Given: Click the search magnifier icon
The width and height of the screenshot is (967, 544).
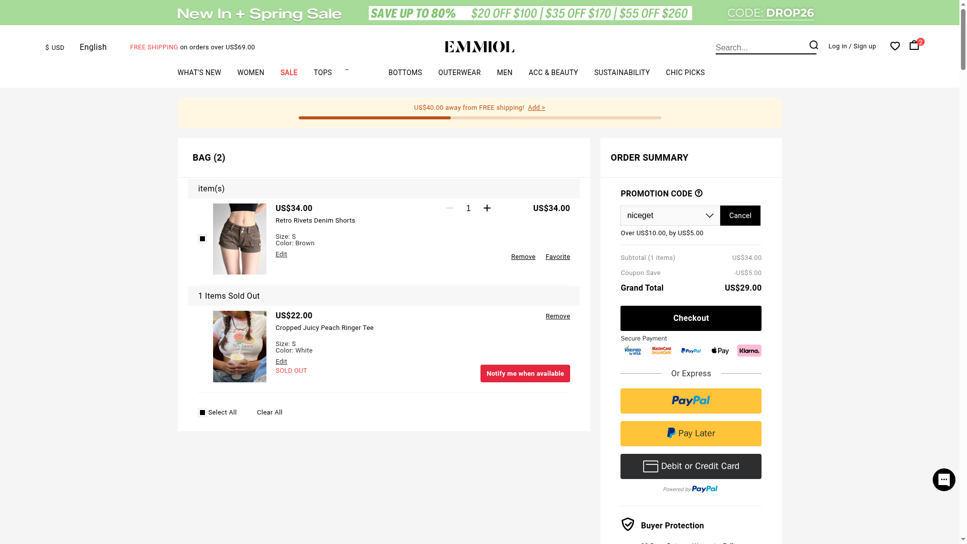Looking at the screenshot, I should 813,45.
